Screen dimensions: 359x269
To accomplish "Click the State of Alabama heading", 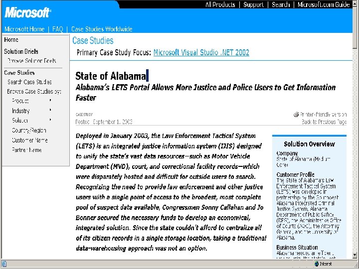I will click(111, 76).
